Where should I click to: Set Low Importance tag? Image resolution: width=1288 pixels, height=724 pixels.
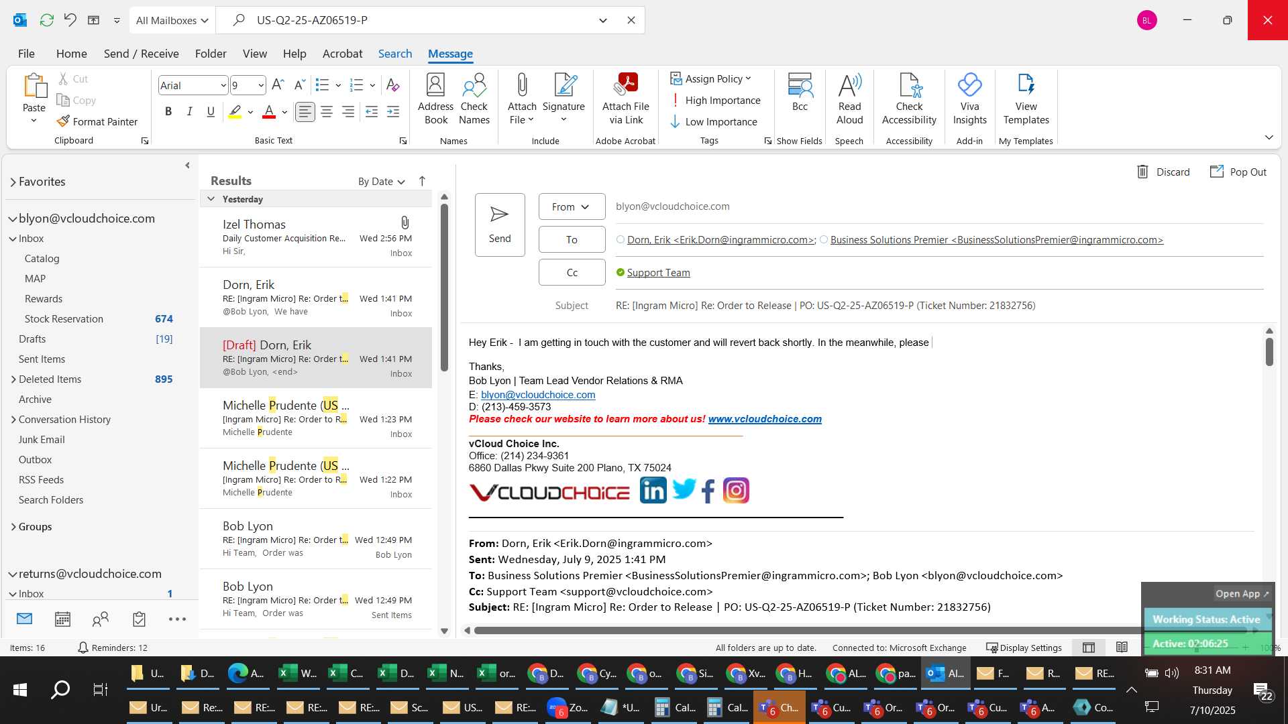714,121
